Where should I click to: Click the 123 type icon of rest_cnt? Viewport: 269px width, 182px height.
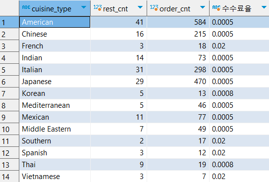click(98, 8)
